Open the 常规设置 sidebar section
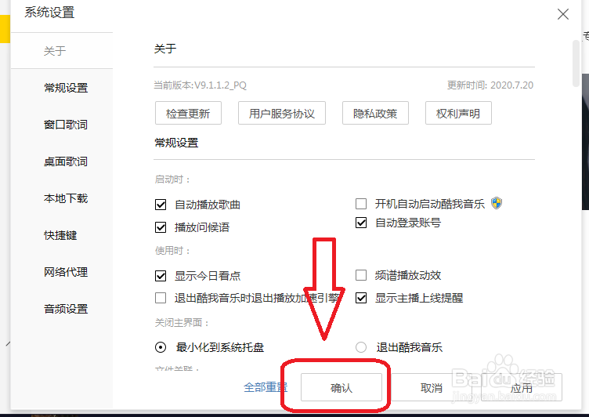This screenshot has width=589, height=417. [x=66, y=88]
